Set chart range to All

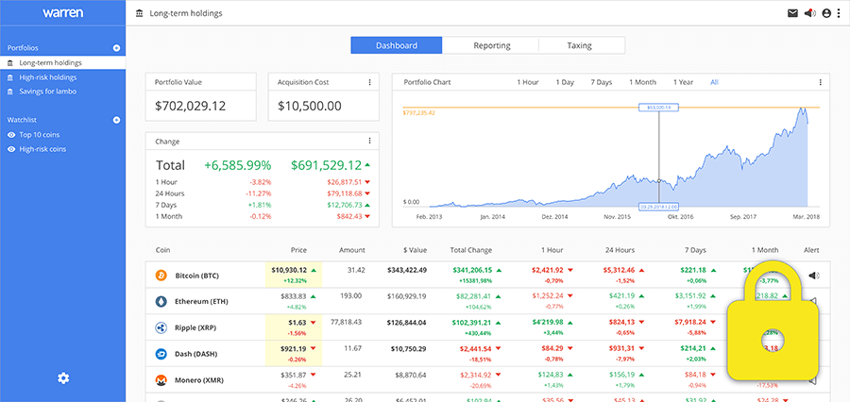715,82
